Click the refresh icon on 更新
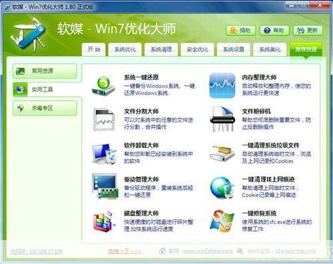 point(301,31)
